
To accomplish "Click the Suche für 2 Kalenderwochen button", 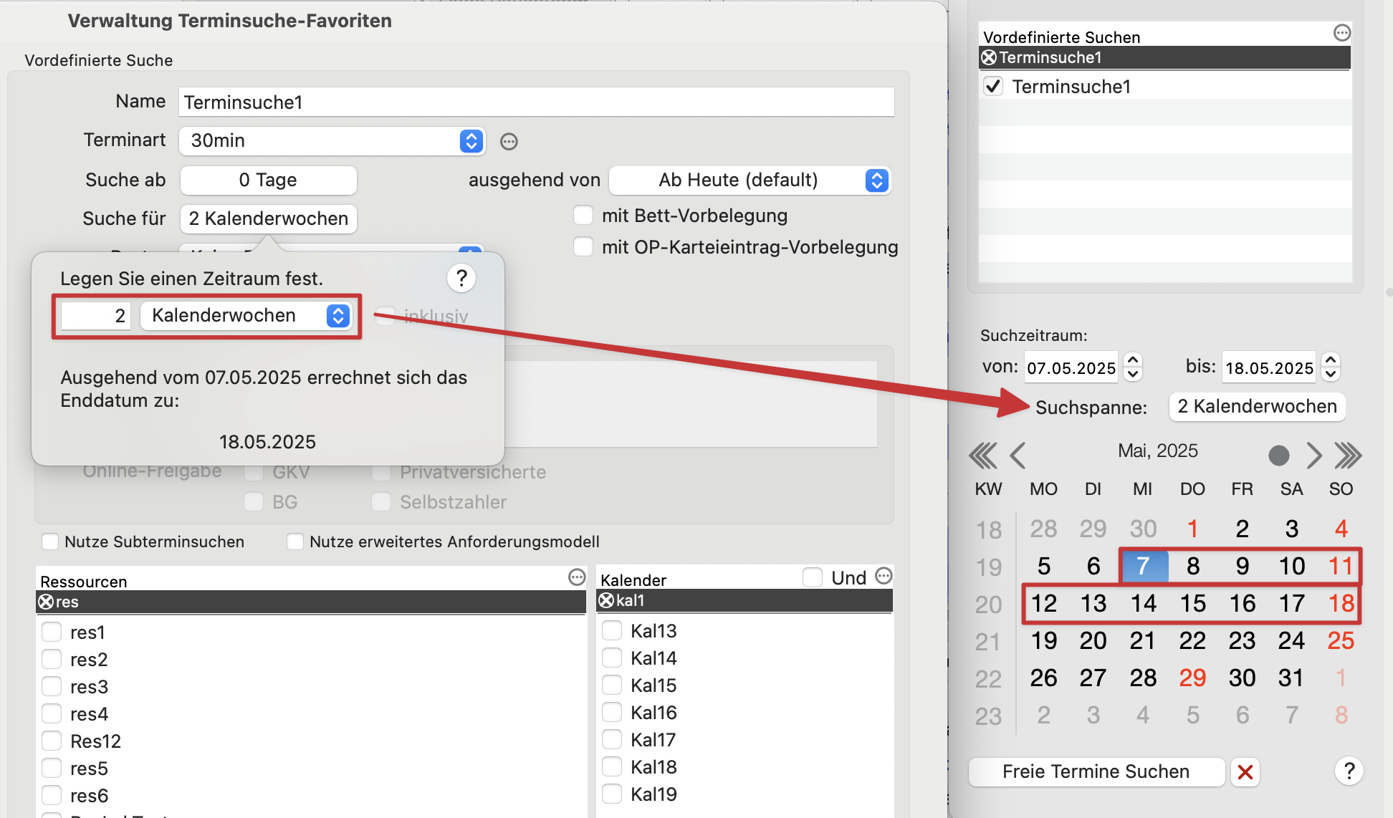I will 269,218.
